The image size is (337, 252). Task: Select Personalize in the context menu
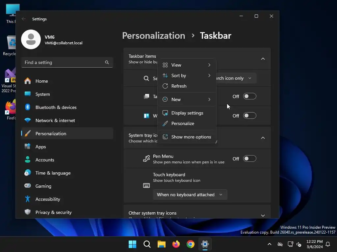click(x=187, y=123)
